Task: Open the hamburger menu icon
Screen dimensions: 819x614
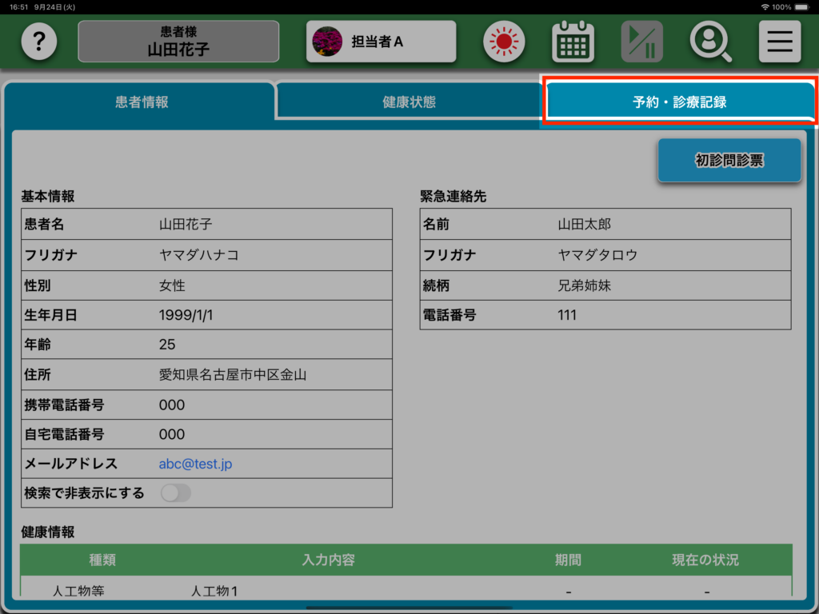Action: pyautogui.click(x=779, y=42)
